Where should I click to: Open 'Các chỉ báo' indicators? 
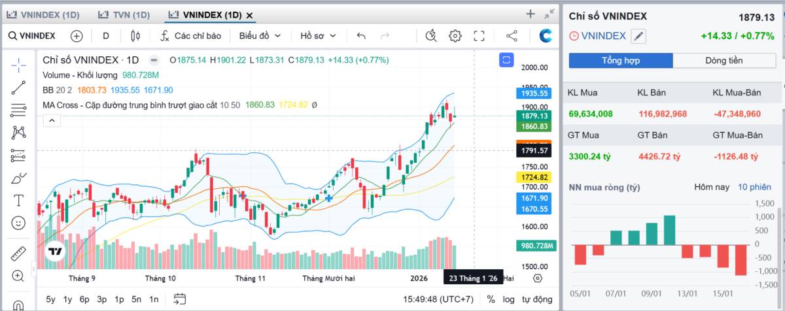[191, 36]
